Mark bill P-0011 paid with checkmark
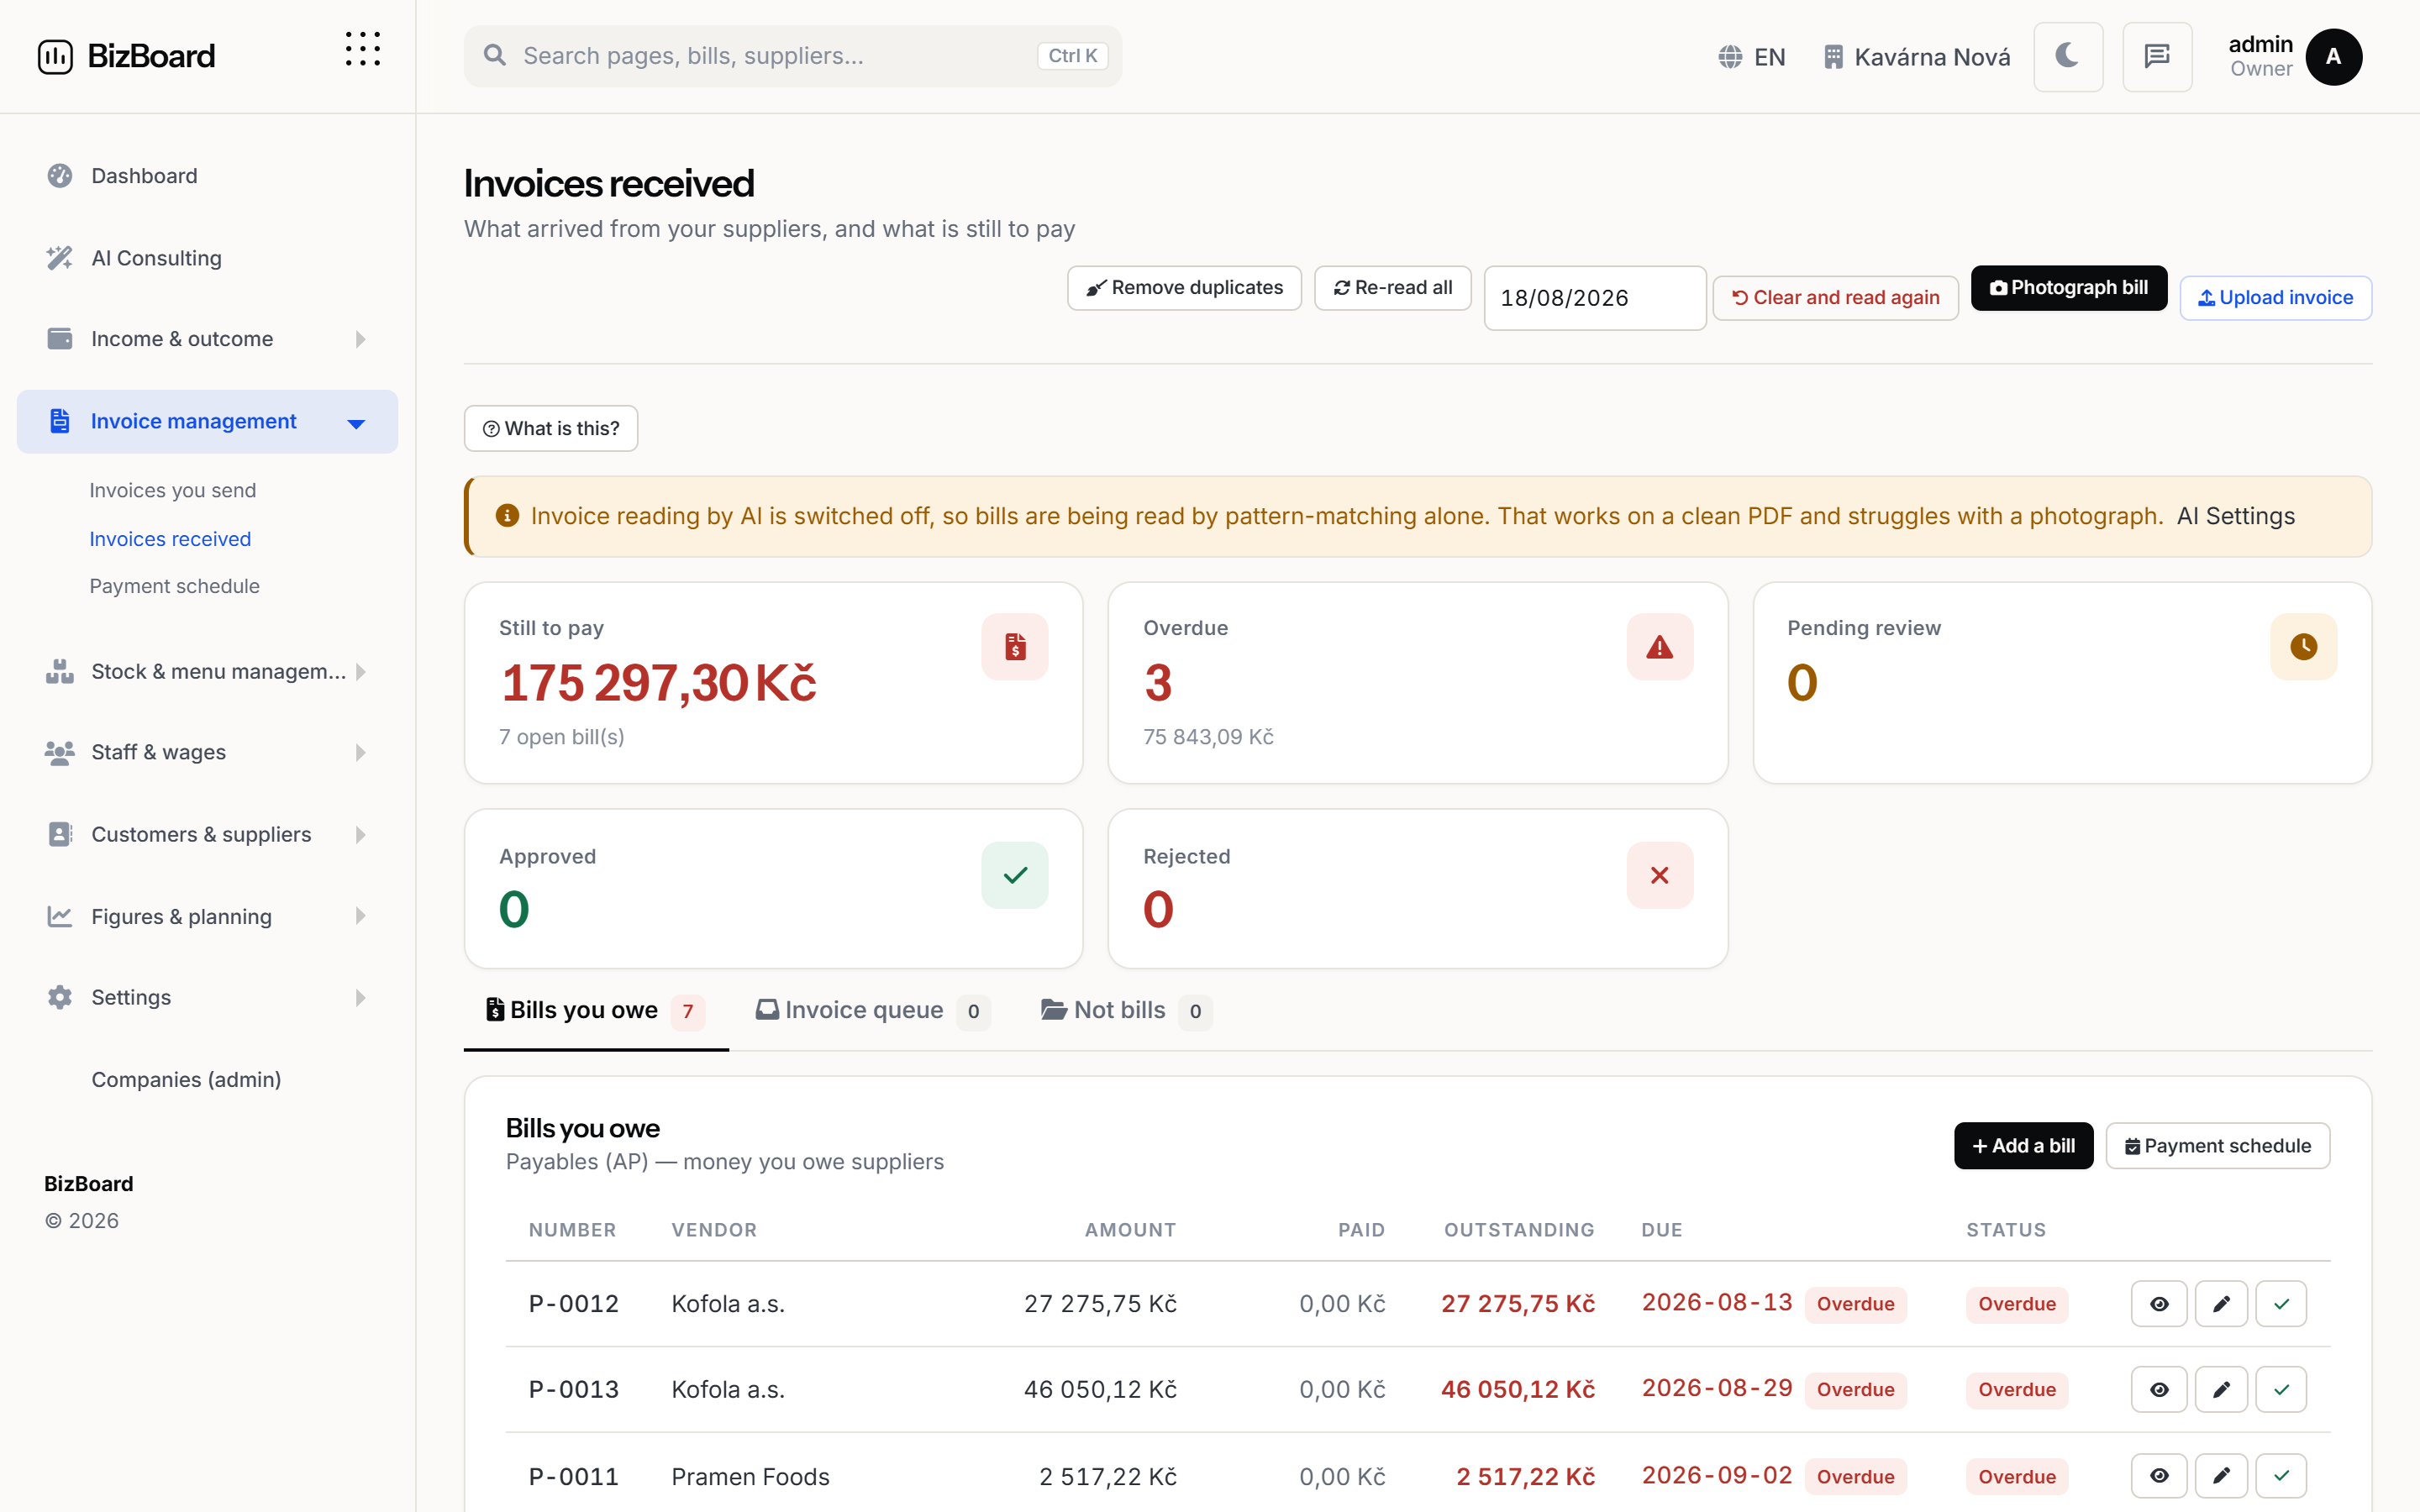The image size is (2420, 1512). point(2281,1476)
